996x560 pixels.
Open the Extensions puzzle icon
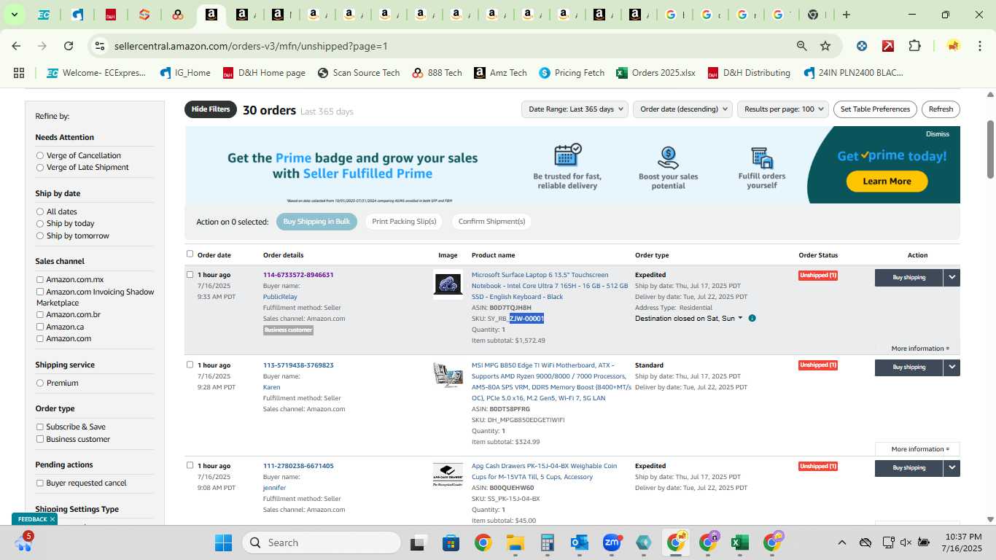pos(914,46)
